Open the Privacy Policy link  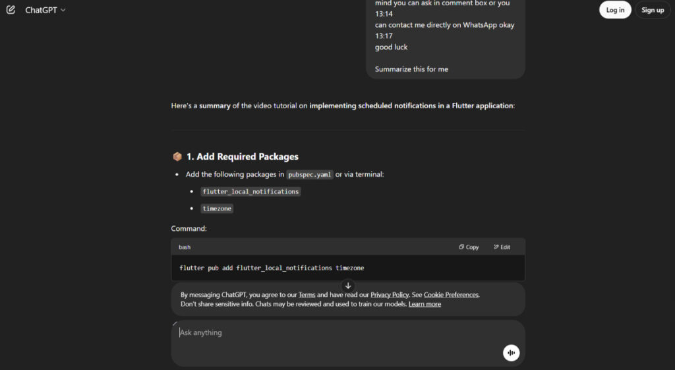[x=389, y=295]
